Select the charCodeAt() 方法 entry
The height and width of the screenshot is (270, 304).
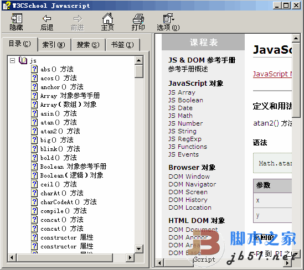[x=69, y=202]
